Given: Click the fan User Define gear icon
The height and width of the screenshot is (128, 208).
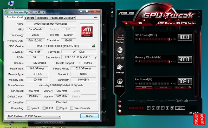Looking at the screenshot, I should coord(190,87).
